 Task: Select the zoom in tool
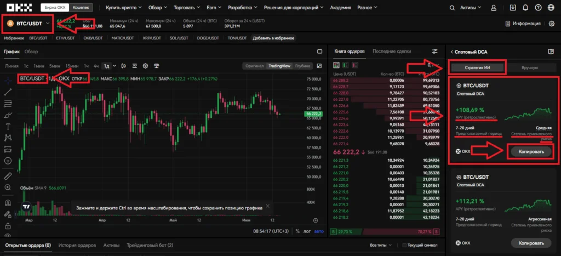click(8, 187)
